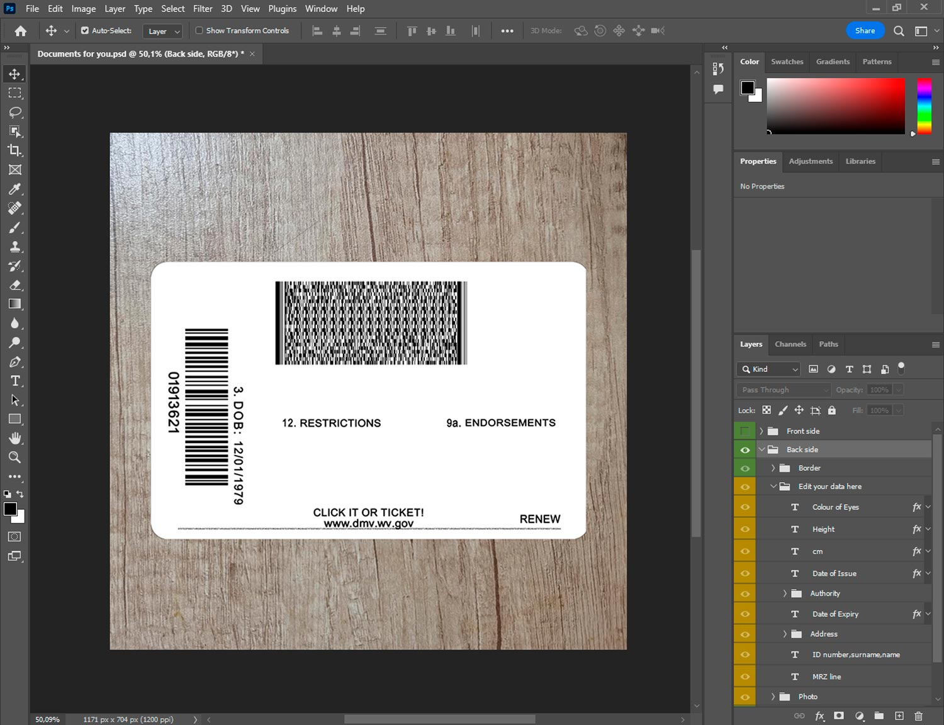The height and width of the screenshot is (725, 944).
Task: Click the hue slider strip in Color panel
Action: 923,106
